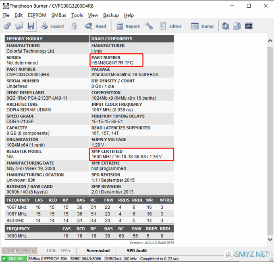Click the 933 MHz frequency row
274x262 pixels.
[x=89, y=220]
